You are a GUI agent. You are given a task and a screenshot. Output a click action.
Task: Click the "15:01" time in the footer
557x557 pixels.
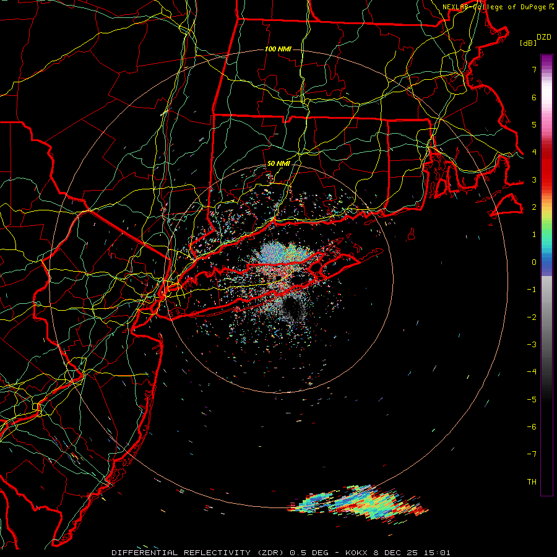click(438, 553)
